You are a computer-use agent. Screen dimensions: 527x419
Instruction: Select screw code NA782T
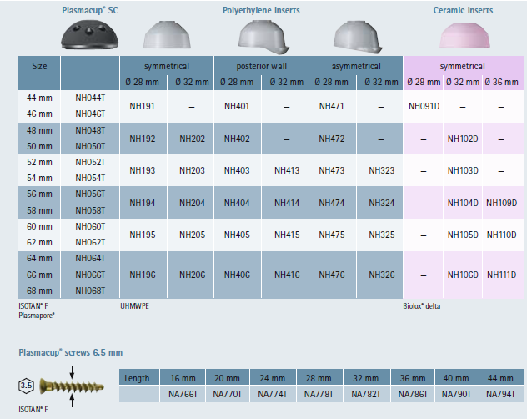[x=366, y=394]
